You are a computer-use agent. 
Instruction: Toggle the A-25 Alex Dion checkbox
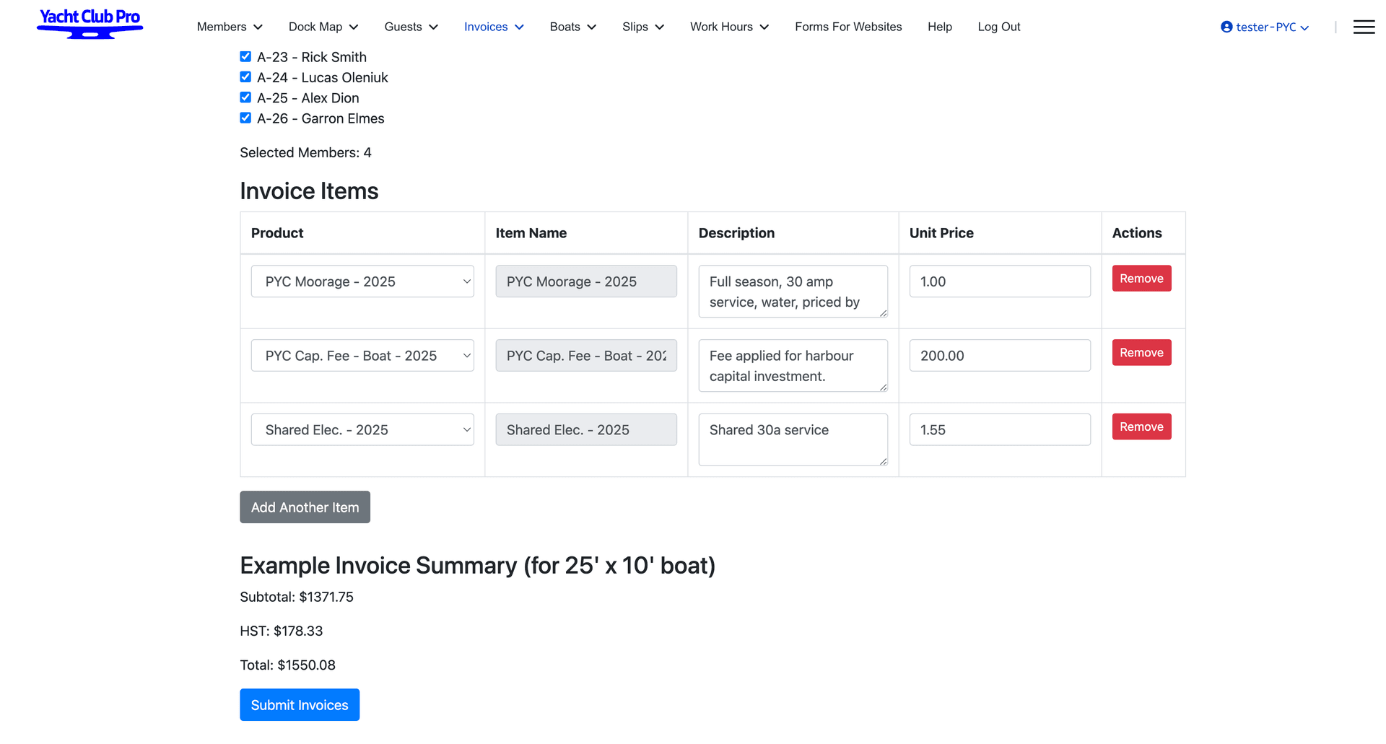click(x=245, y=97)
